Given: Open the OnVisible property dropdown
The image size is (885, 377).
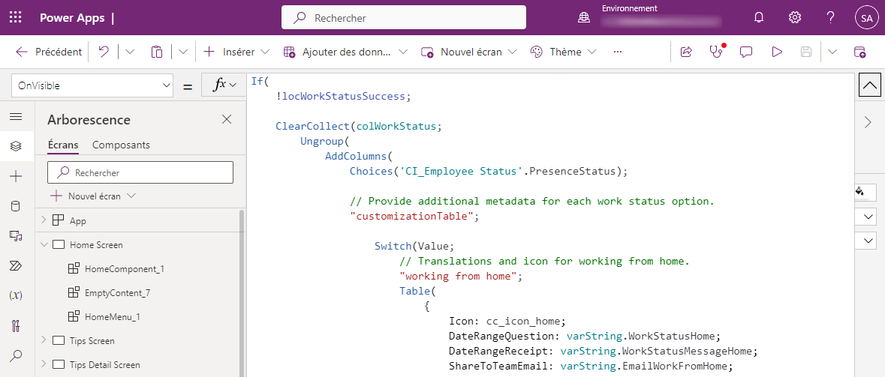Looking at the screenshot, I should (92, 85).
